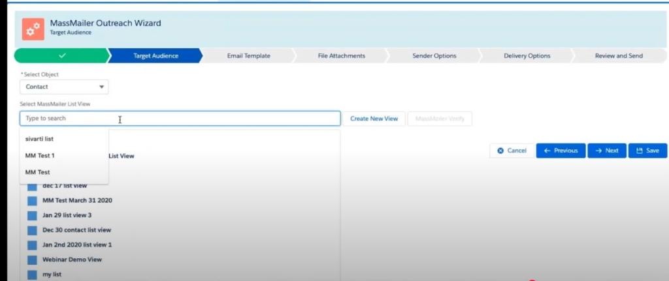Viewport: 669px width, 281px height.
Task: Select the MM Test 1 suggestion
Action: pos(64,156)
